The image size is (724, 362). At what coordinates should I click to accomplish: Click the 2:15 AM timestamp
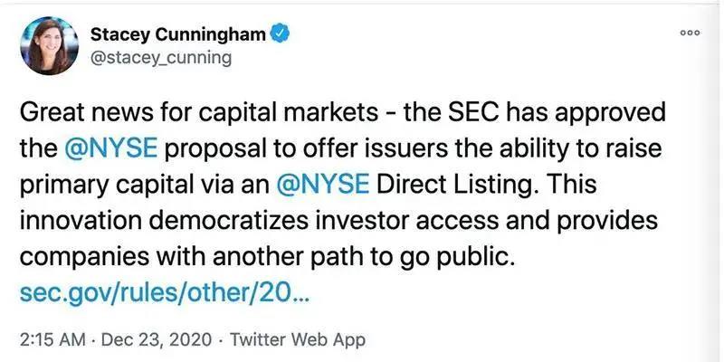coord(52,340)
